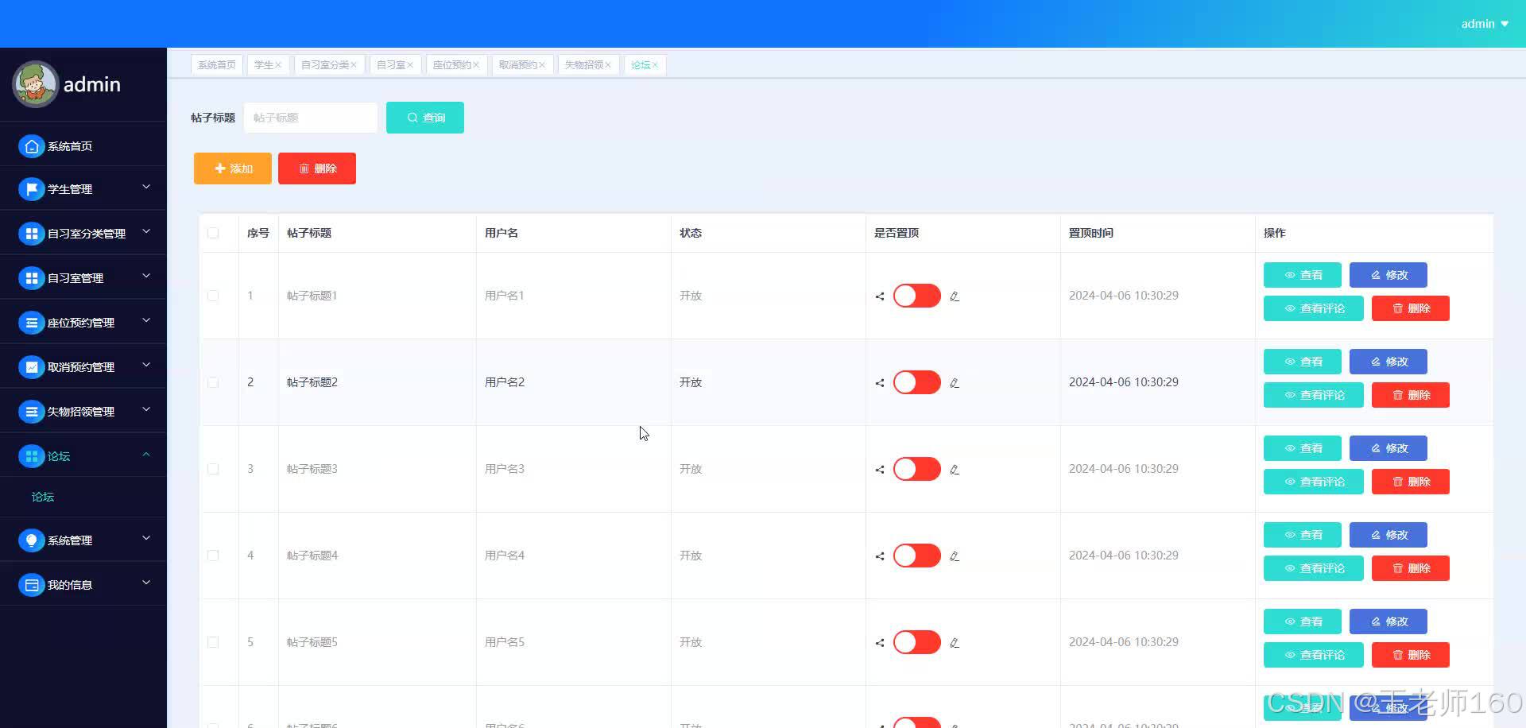This screenshot has width=1526, height=728.
Task: Click the 失物招领管理 list icon
Action: pyautogui.click(x=31, y=412)
